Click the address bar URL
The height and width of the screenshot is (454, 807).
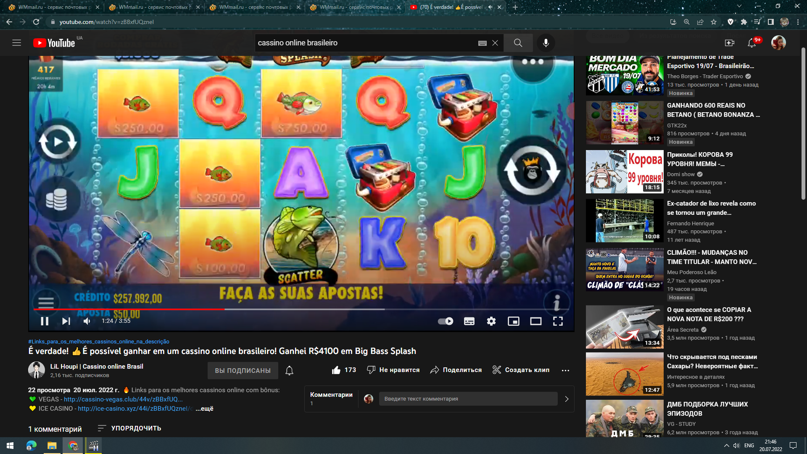[x=107, y=22]
